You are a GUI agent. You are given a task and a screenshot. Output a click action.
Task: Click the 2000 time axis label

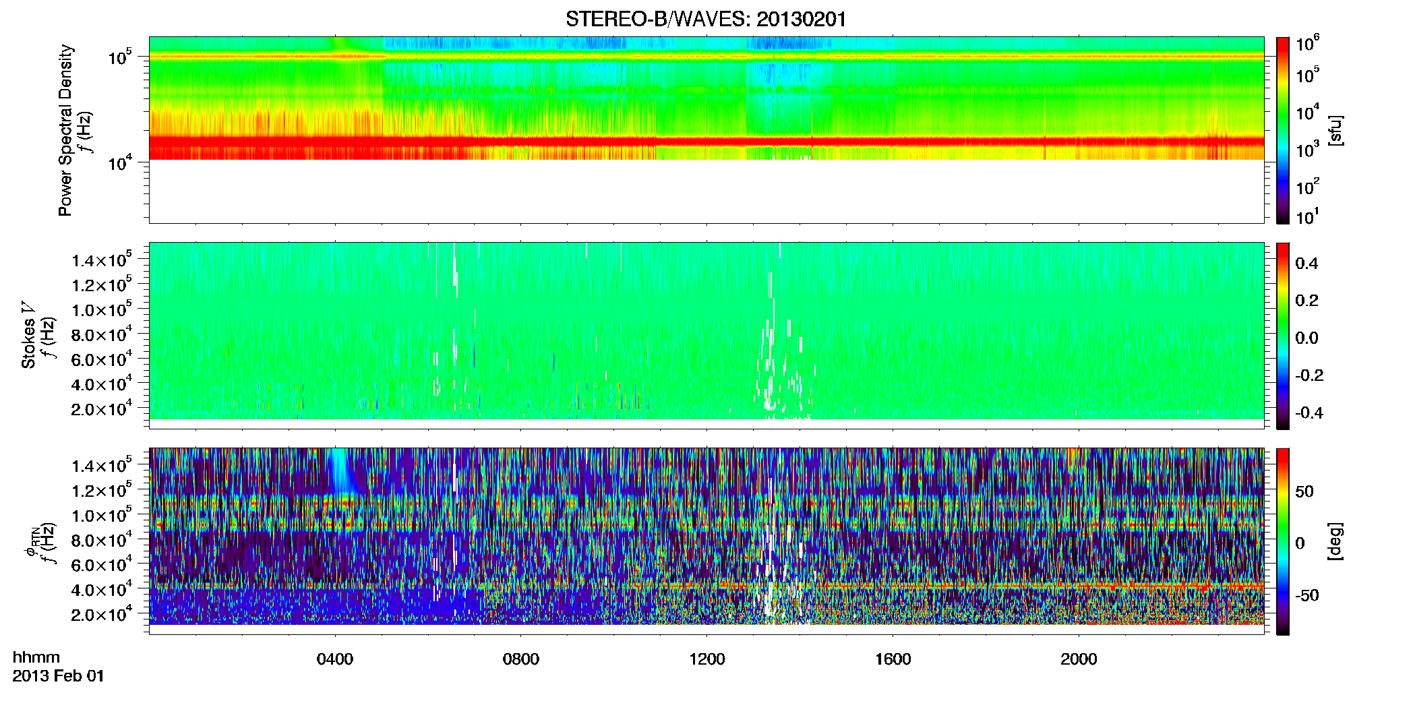[x=1079, y=659]
